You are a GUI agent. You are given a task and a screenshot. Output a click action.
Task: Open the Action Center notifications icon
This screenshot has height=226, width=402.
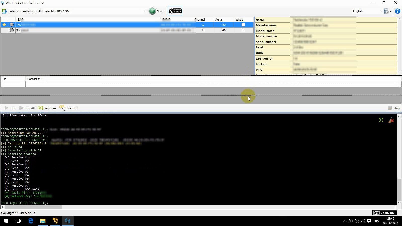click(x=369, y=221)
